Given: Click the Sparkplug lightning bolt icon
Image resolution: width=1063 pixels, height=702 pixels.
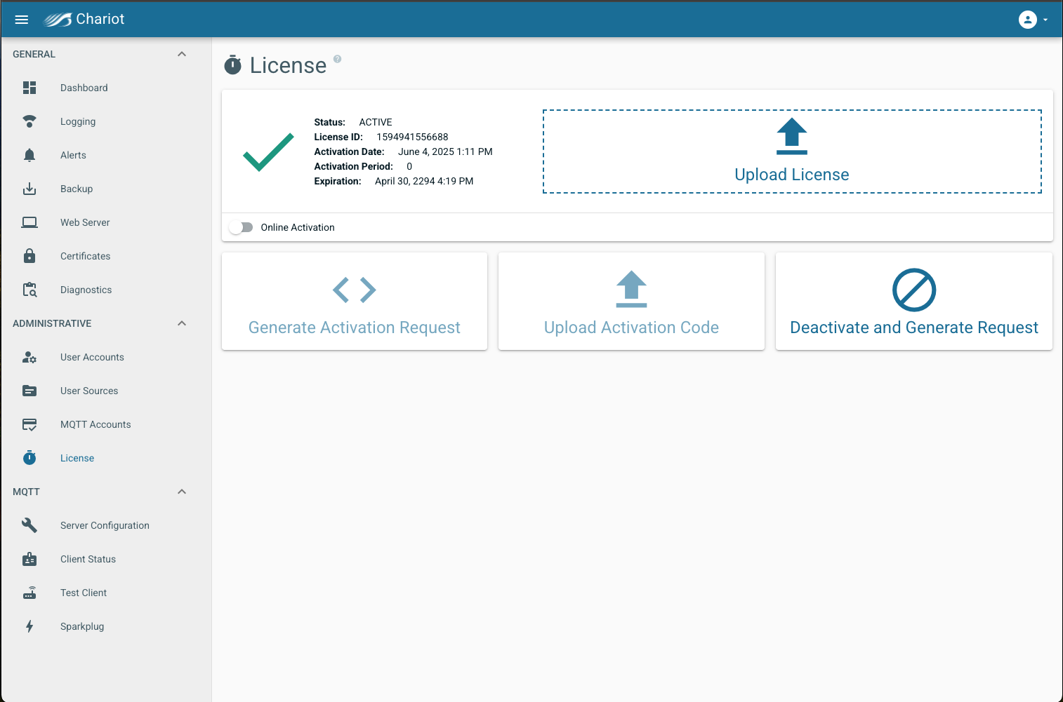Looking at the screenshot, I should (x=29, y=626).
